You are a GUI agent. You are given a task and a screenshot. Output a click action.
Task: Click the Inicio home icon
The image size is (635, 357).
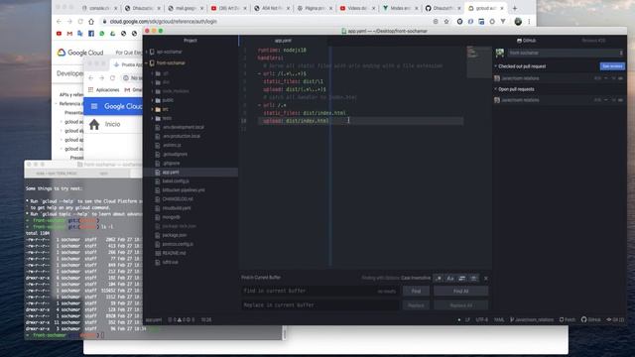click(x=94, y=124)
